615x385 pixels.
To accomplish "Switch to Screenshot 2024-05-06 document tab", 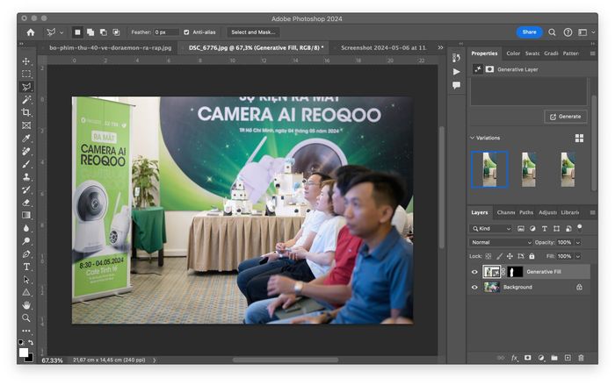I will (x=383, y=47).
